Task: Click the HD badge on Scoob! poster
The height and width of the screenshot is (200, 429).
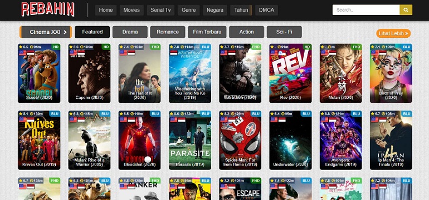Action: [x=56, y=47]
